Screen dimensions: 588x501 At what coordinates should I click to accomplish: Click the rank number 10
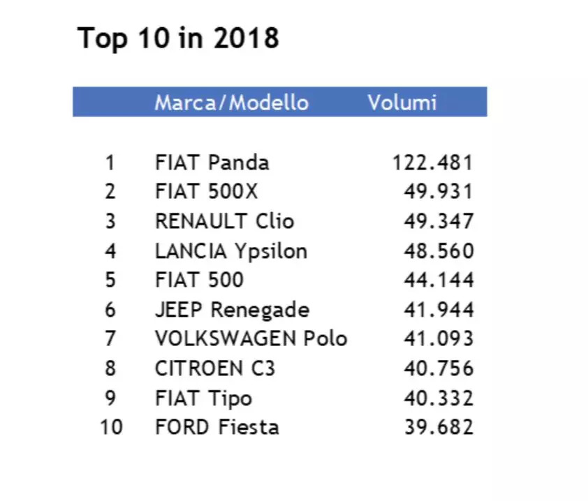[111, 426]
